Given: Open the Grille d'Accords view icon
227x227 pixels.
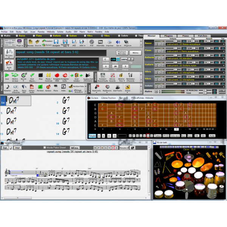Looking at the screenshot, I should pos(16,87).
